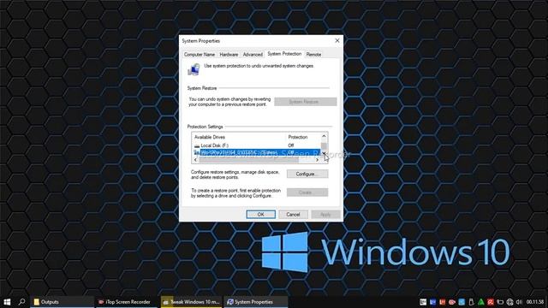
Task: Click the drive list scroll up arrow
Action: [x=324, y=136]
